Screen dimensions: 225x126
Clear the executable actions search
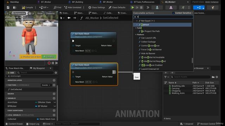(135, 17)
